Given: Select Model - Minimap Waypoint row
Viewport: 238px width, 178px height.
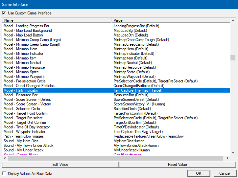Looking at the screenshot, I should point(116,77).
